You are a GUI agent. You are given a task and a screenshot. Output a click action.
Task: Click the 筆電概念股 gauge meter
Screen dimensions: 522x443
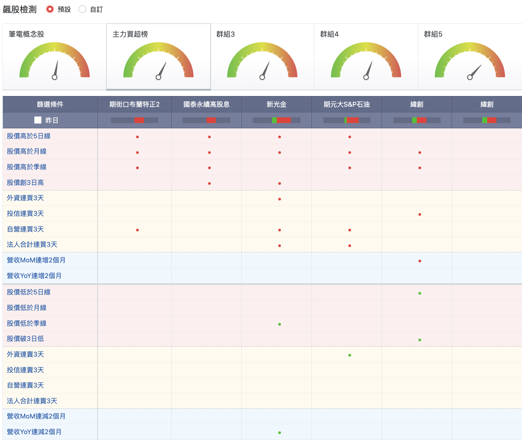[54, 60]
